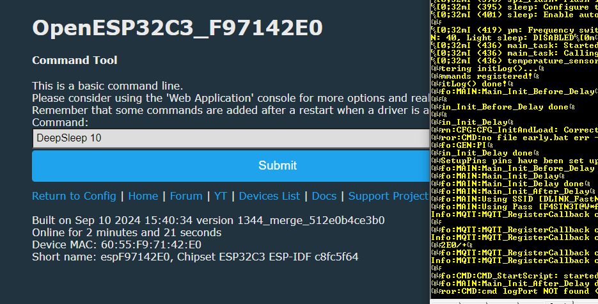The height and width of the screenshot is (304, 598).
Task: Open the Docs link
Action: tap(324, 196)
